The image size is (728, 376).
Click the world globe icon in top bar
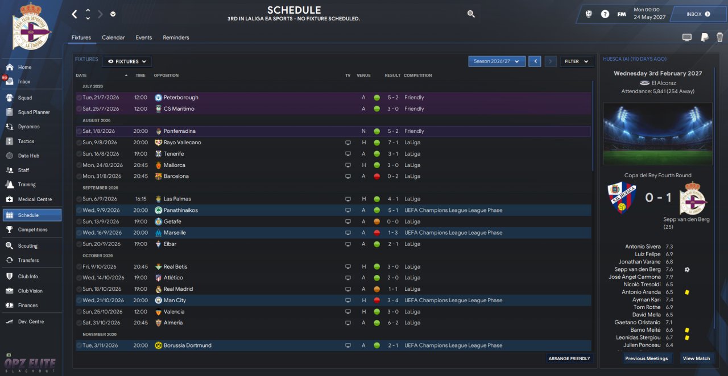point(589,14)
